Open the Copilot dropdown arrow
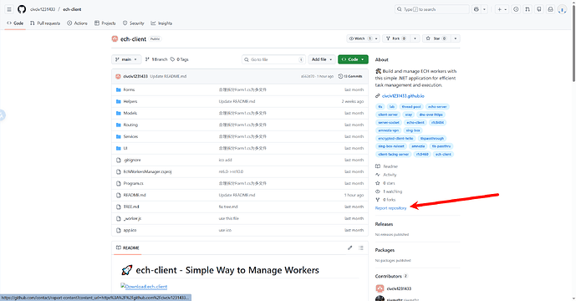The image size is (576, 301). [484, 9]
